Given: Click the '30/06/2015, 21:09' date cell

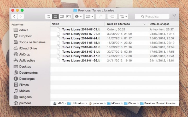Looking at the screenshot, I should point(119,34).
